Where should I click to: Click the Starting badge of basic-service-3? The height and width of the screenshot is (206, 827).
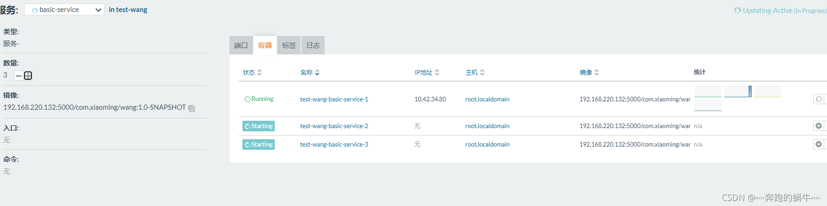(x=259, y=144)
